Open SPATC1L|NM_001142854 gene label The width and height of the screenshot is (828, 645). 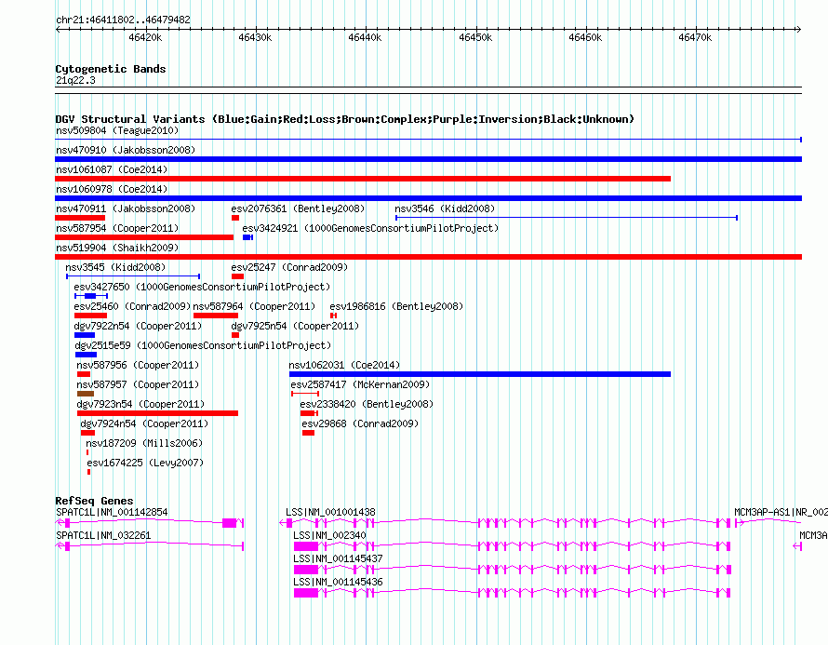[112, 513]
